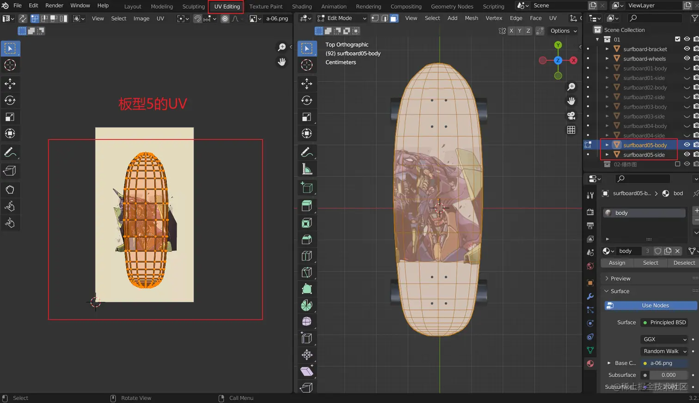699x403 pixels.
Task: Hide surfboard-bracket in the outliner
Action: (x=687, y=48)
